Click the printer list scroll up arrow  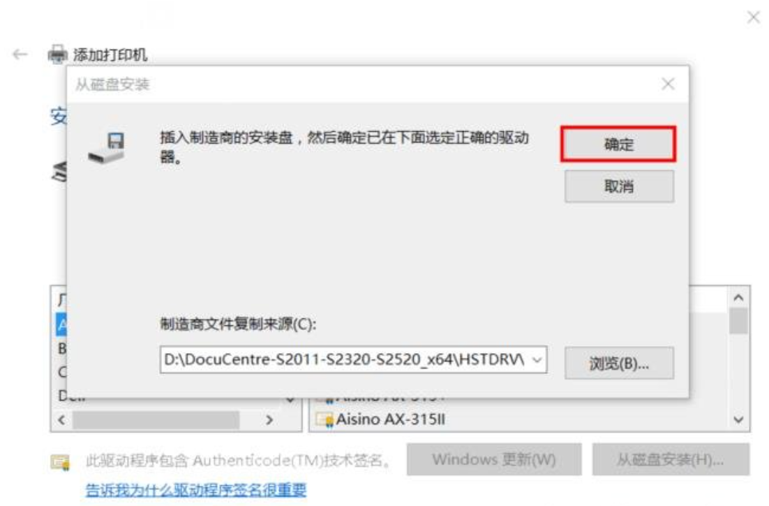pos(738,297)
